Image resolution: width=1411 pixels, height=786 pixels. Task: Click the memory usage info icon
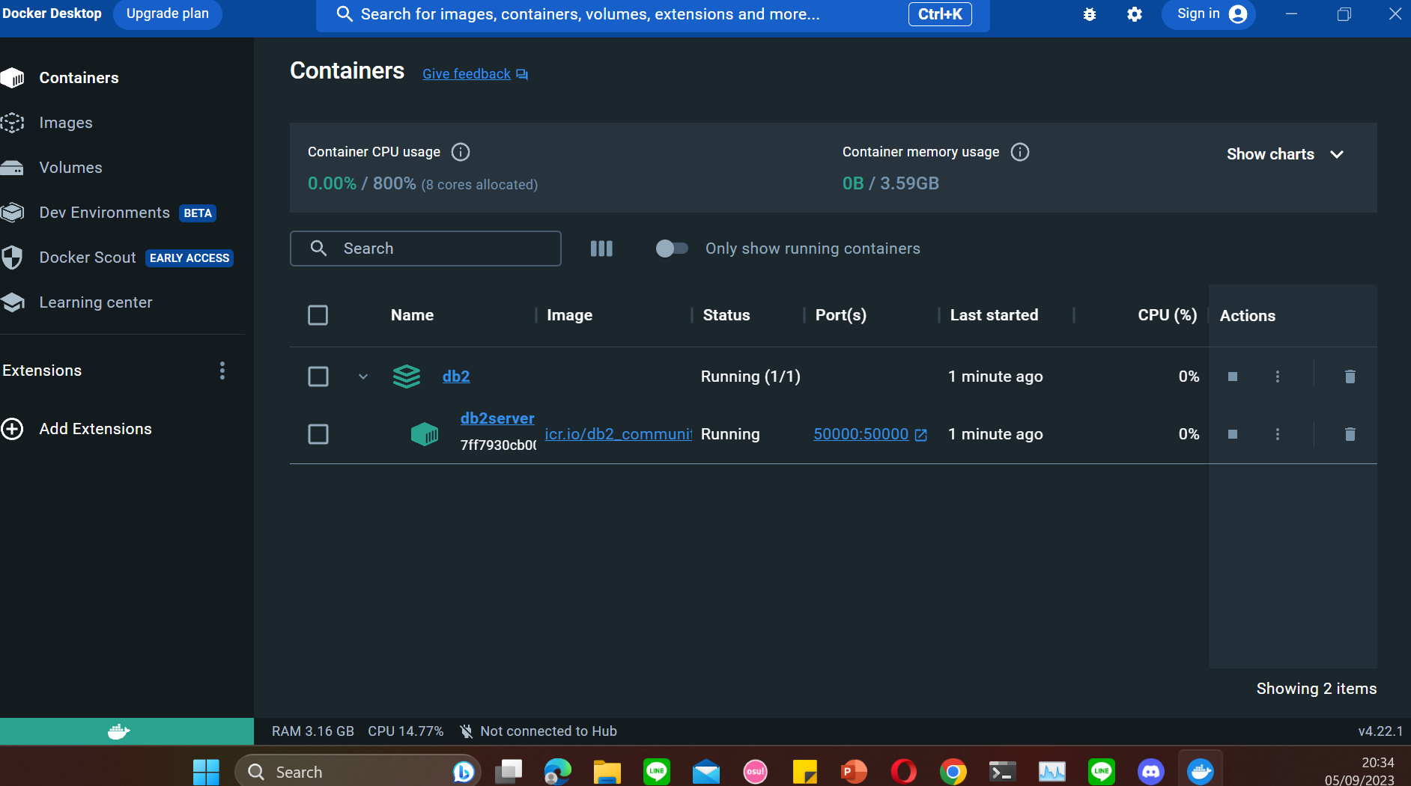(x=1020, y=152)
